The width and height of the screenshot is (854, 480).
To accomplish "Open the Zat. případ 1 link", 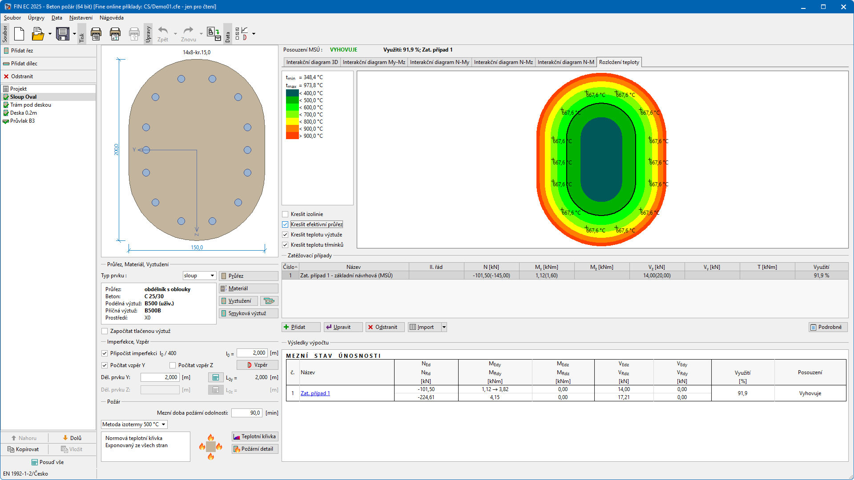I will point(315,393).
